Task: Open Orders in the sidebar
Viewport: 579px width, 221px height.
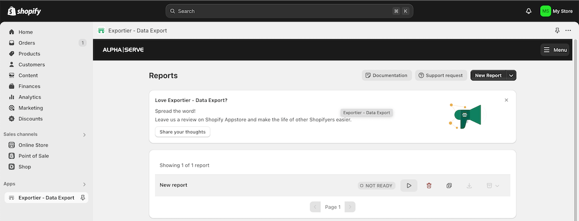Action: 27,43
